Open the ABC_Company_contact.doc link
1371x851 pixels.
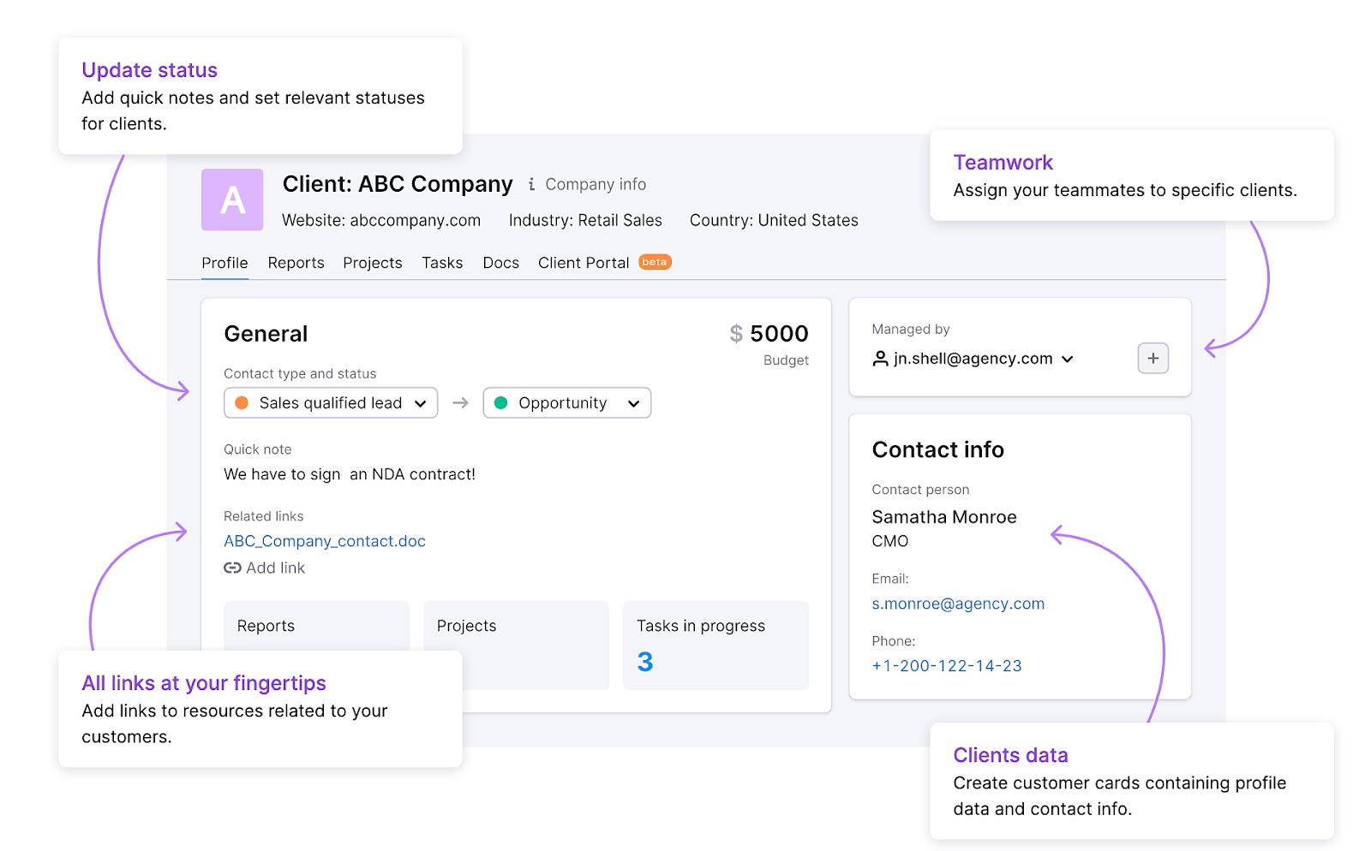[324, 541]
